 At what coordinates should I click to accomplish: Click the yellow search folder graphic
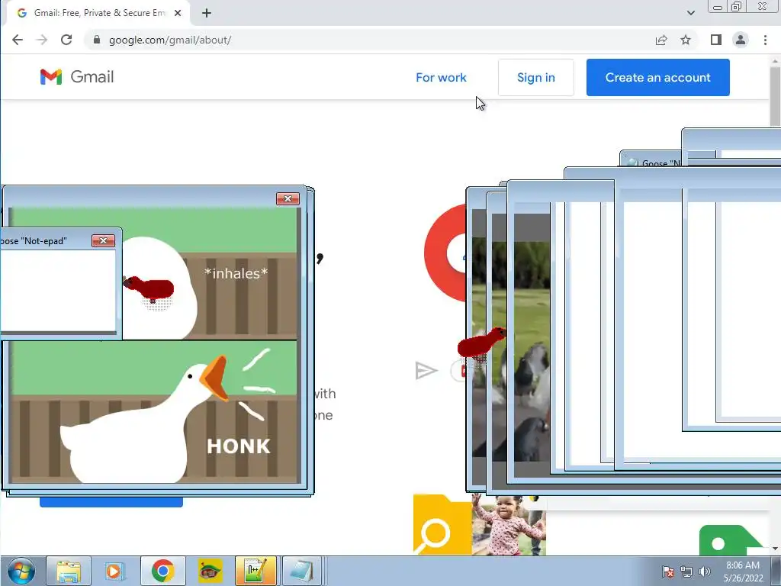pos(442,524)
